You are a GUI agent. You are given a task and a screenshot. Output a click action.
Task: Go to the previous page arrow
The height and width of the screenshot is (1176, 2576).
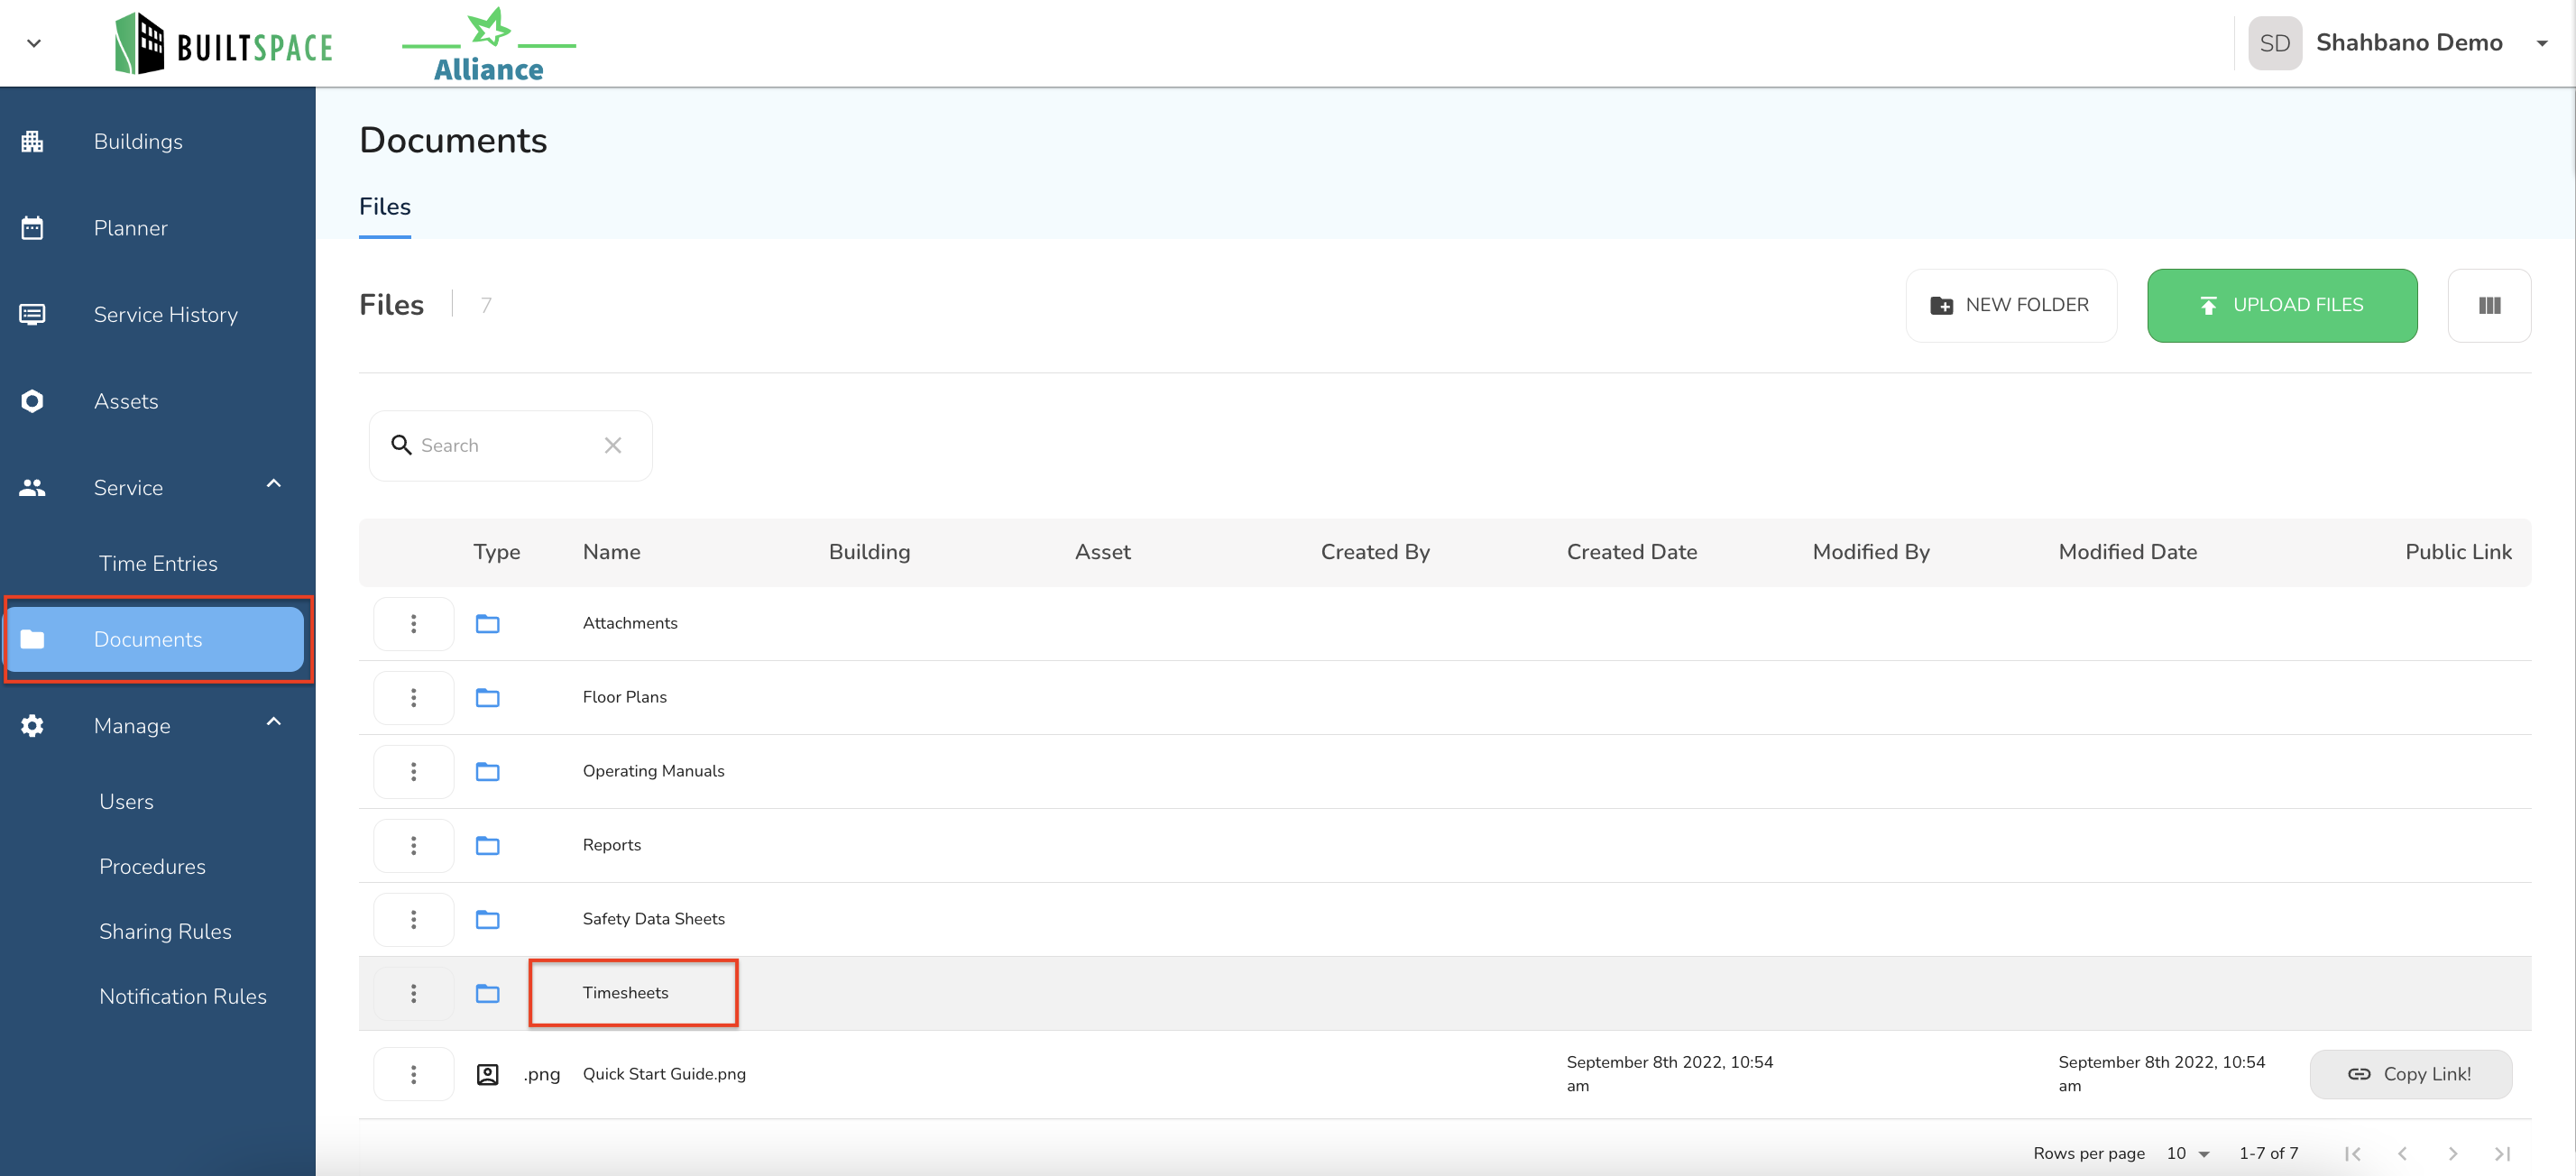pyautogui.click(x=2402, y=1153)
